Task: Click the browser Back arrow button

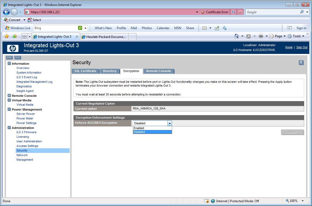Action: coord(6,12)
